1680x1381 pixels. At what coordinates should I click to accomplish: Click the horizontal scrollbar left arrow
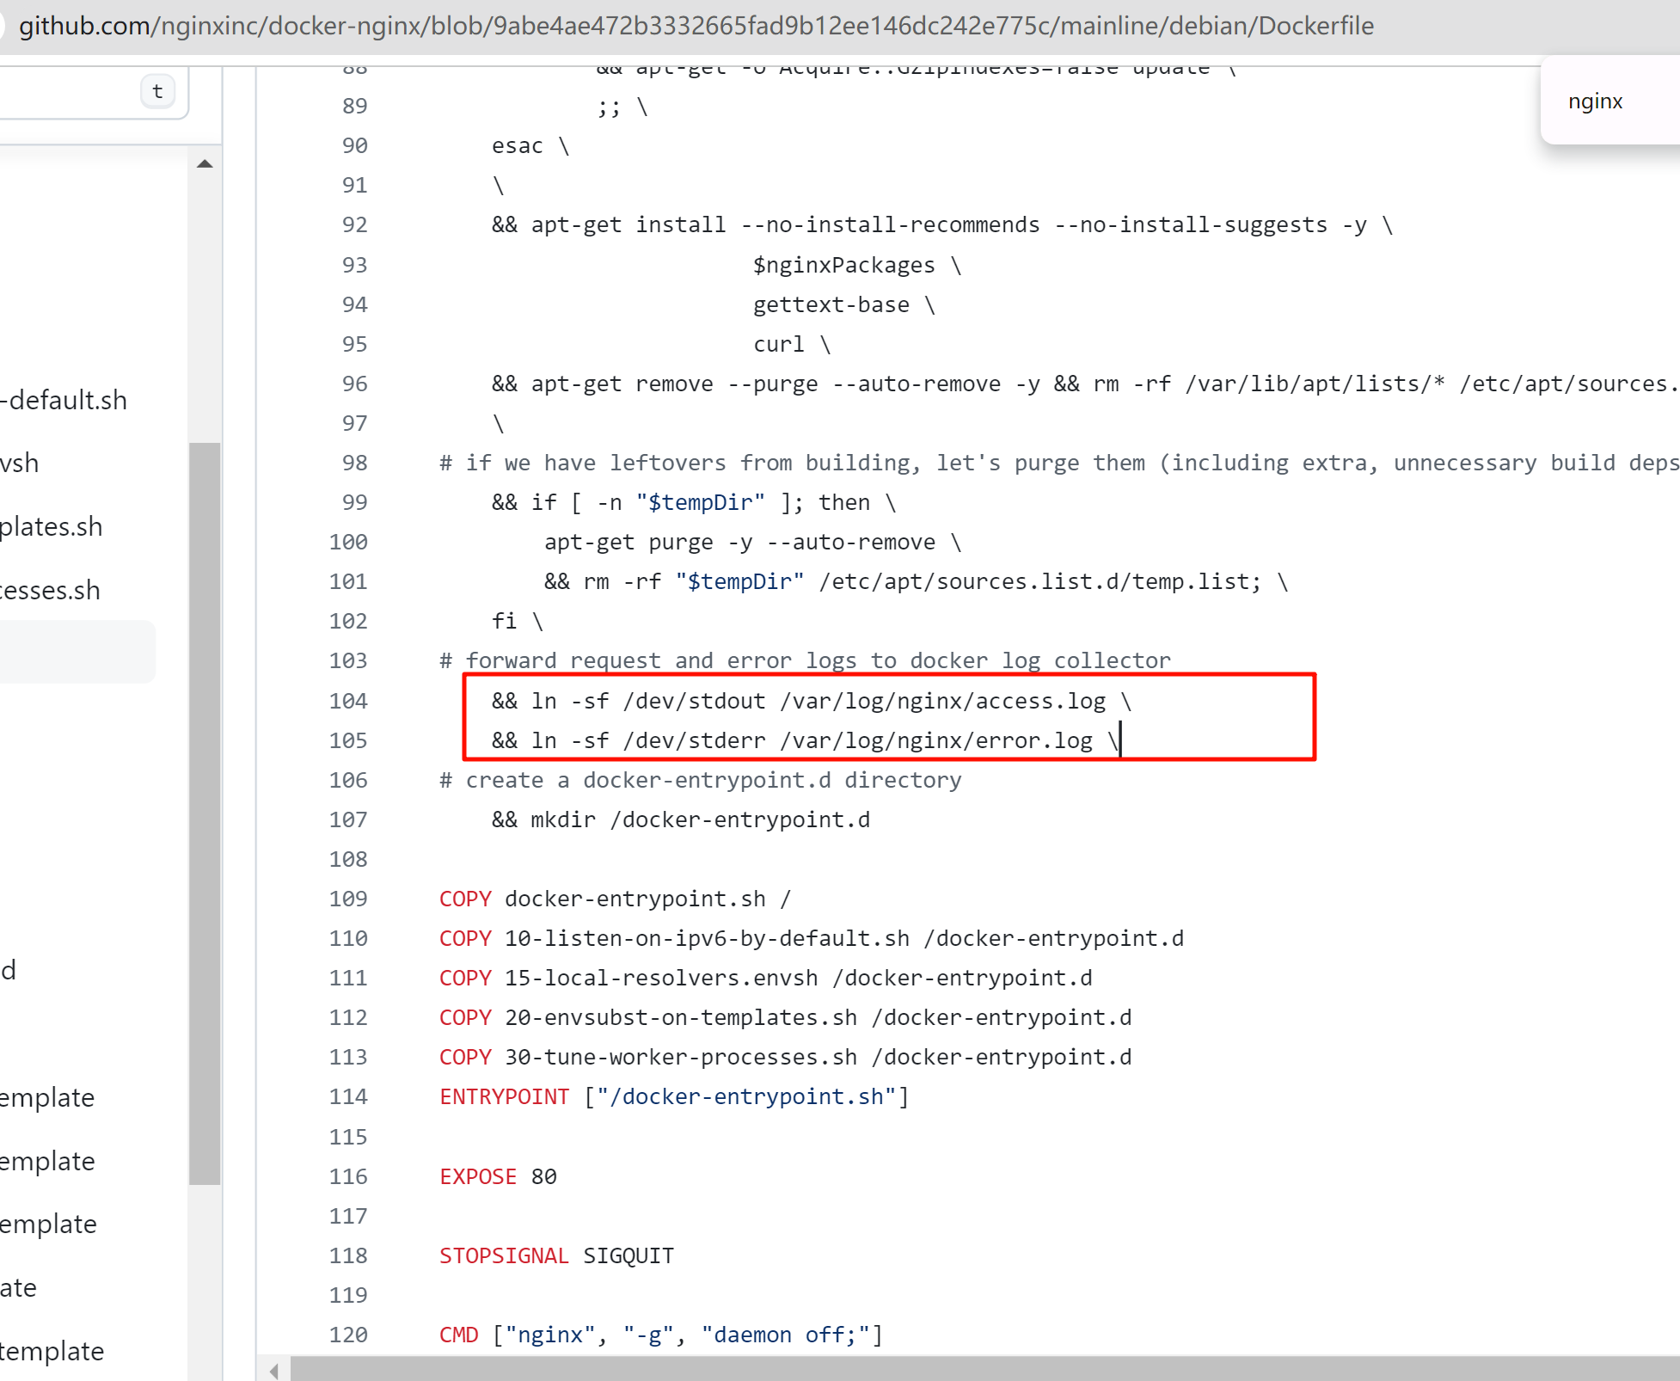click(x=273, y=1371)
